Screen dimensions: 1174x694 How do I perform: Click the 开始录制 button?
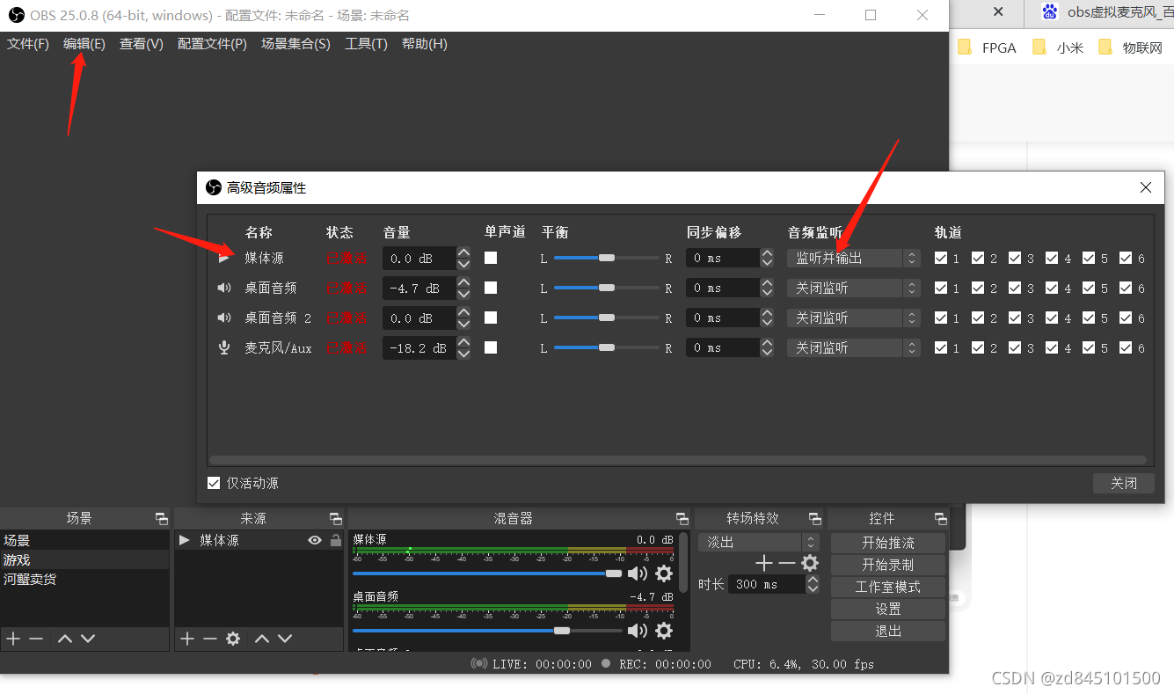tap(888, 565)
